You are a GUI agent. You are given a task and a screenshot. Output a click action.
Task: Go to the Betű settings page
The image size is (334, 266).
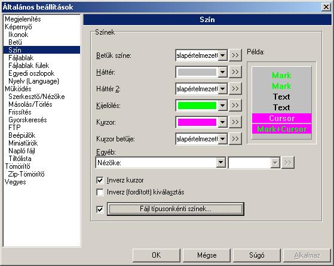tap(15, 42)
